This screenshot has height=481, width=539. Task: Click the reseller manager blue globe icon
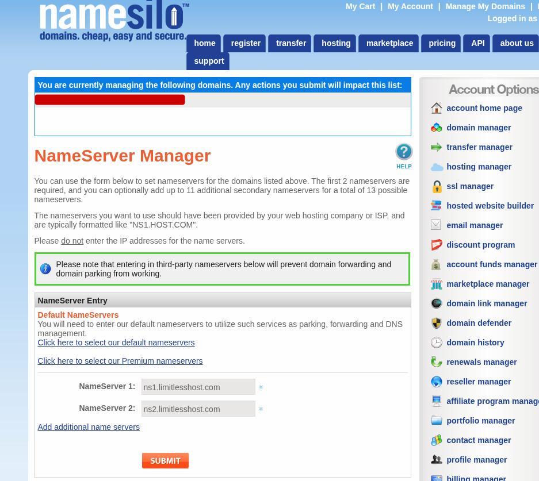pos(436,382)
